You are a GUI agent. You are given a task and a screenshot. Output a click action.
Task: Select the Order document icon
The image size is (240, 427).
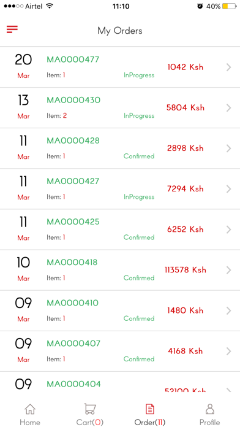(x=150, y=409)
